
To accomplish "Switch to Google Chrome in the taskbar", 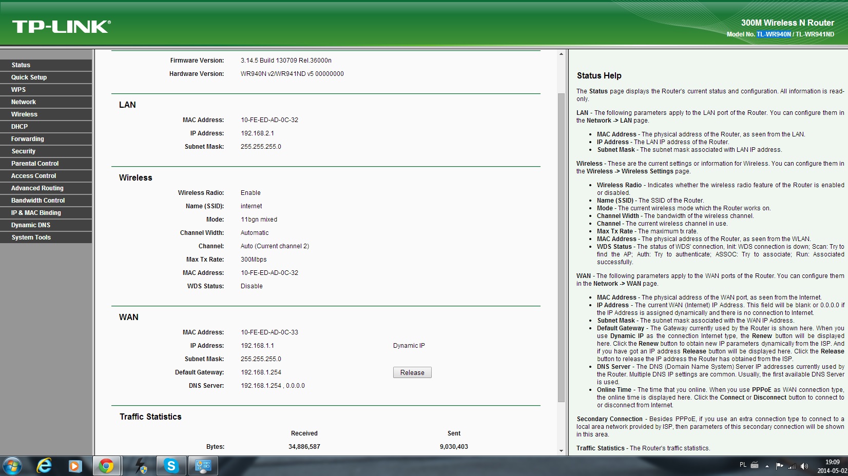I will pyautogui.click(x=106, y=466).
